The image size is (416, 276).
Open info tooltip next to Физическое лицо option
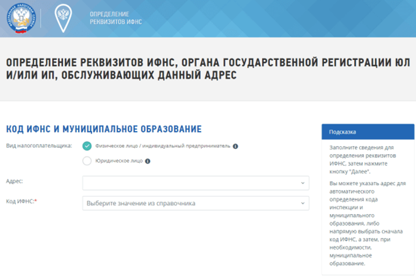pos(235,146)
